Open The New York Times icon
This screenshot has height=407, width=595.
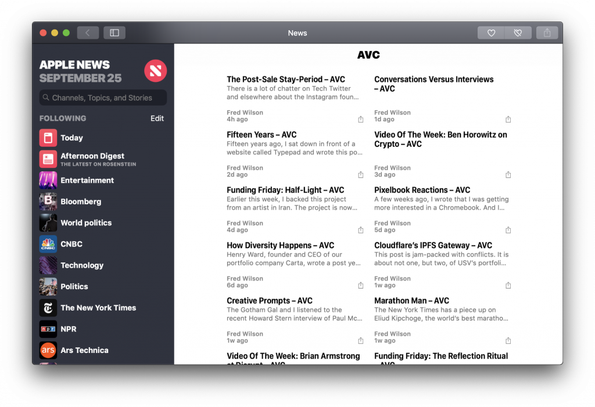[x=48, y=308]
